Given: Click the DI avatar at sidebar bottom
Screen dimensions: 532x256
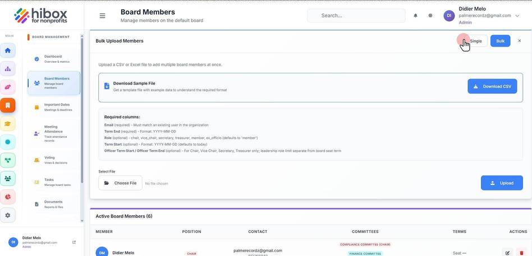Looking at the screenshot, I should (13, 242).
